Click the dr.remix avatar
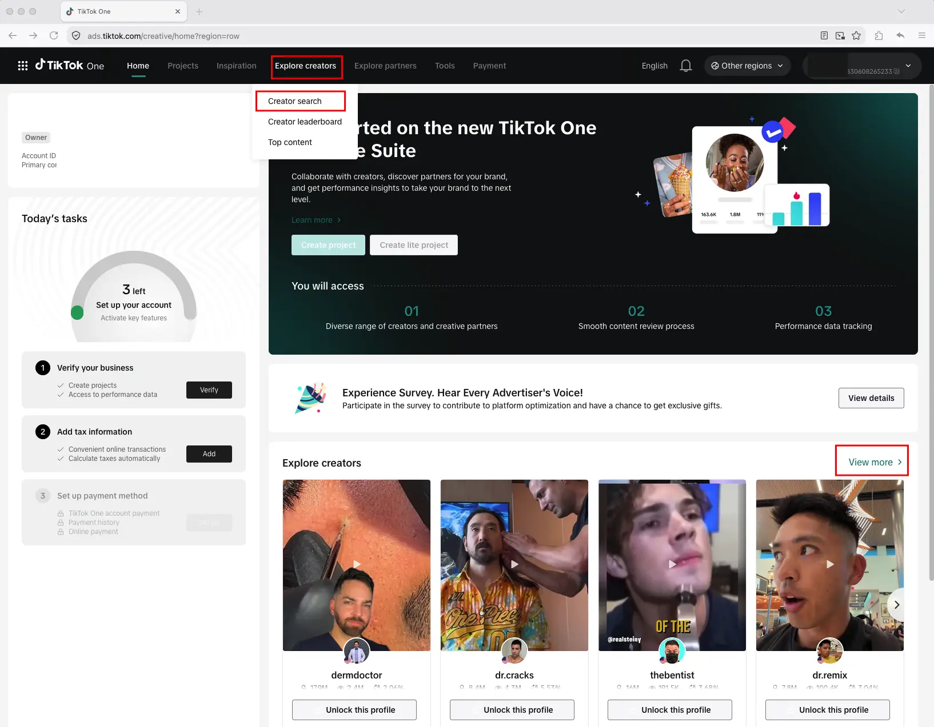 click(830, 651)
